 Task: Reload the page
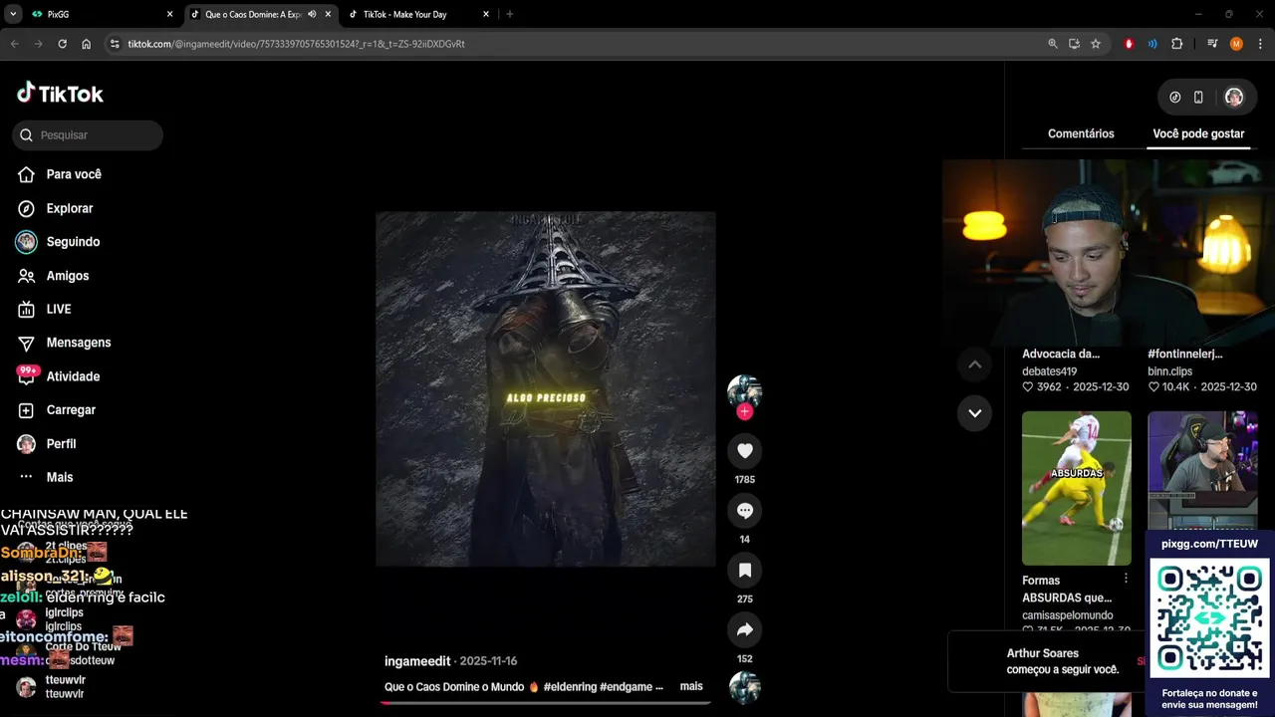(62, 44)
